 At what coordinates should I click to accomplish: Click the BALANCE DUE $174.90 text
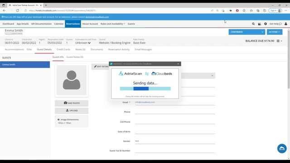260,41
